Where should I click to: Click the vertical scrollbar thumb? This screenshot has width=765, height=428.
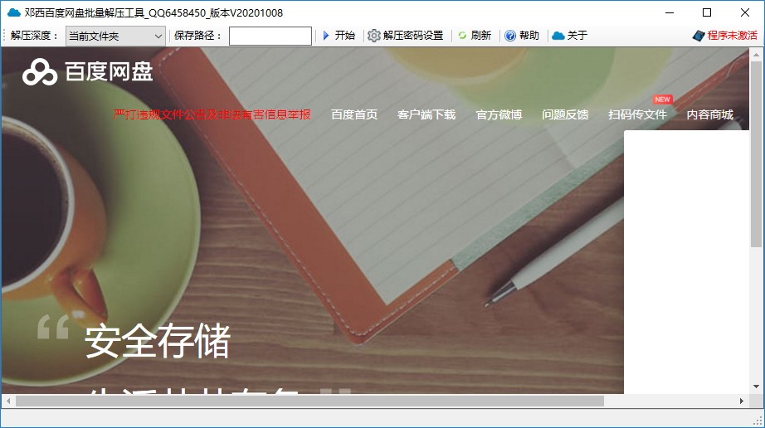tap(756, 154)
